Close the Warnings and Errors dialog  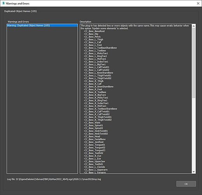[x=198, y=4]
